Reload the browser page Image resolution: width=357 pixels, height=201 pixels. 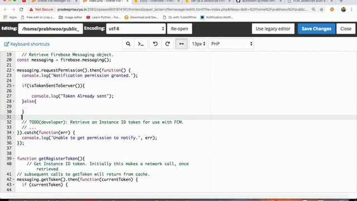(x=21, y=9)
